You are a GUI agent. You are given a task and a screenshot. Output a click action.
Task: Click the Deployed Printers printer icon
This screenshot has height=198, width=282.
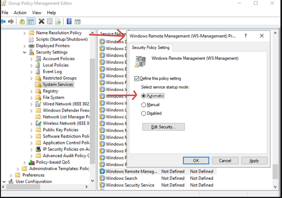31,46
